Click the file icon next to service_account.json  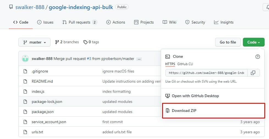(x=25, y=122)
